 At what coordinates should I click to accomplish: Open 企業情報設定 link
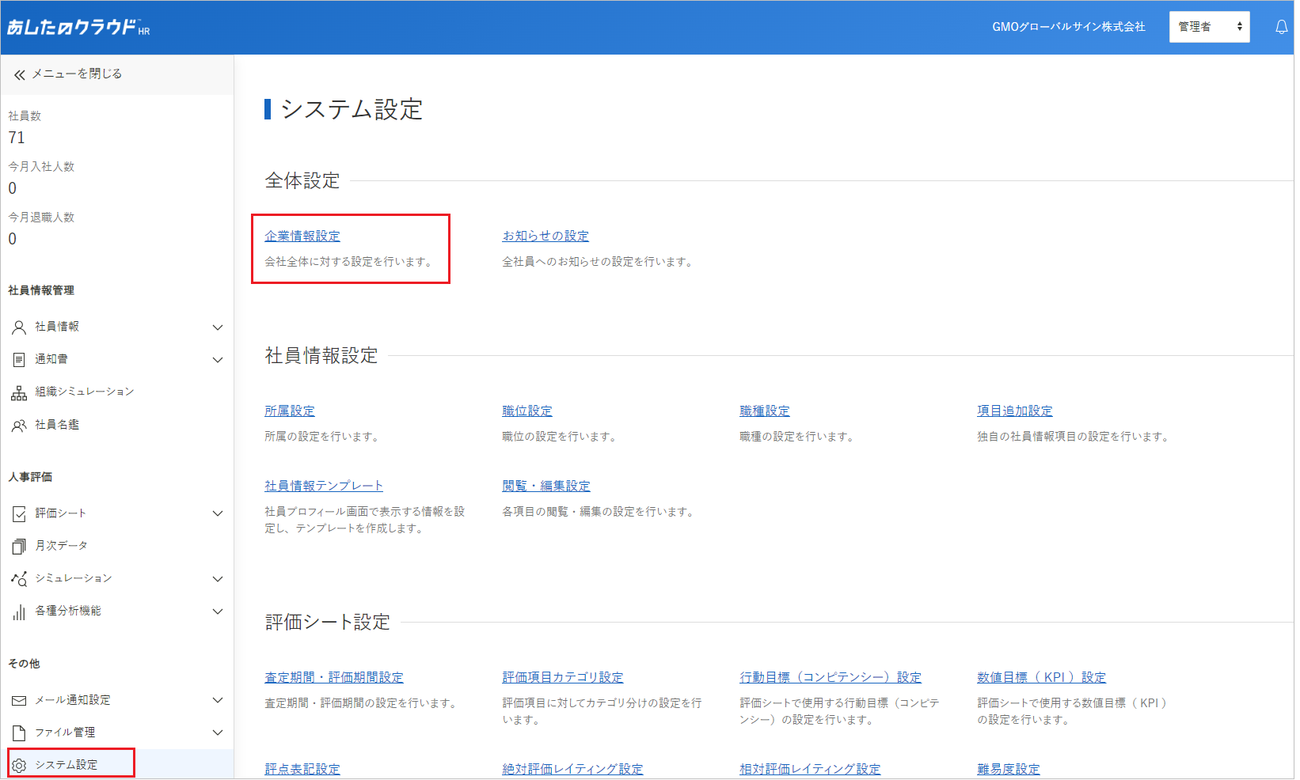[x=302, y=237]
